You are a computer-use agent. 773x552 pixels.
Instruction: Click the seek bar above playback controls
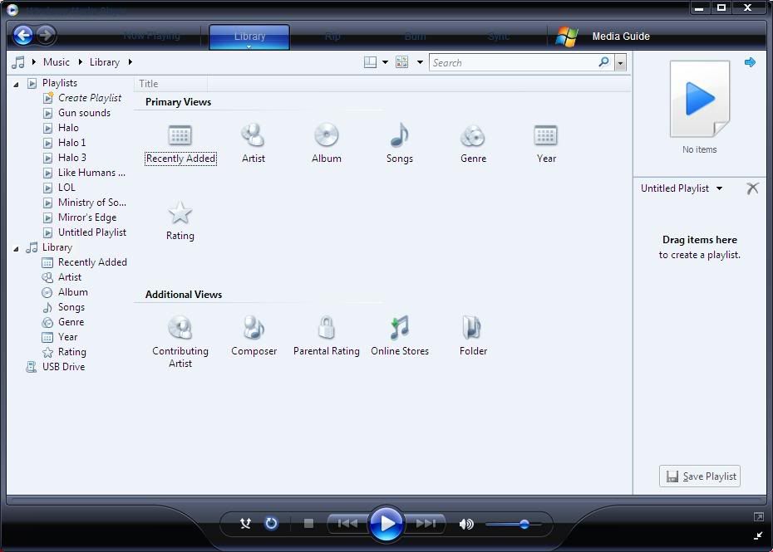tap(386, 501)
